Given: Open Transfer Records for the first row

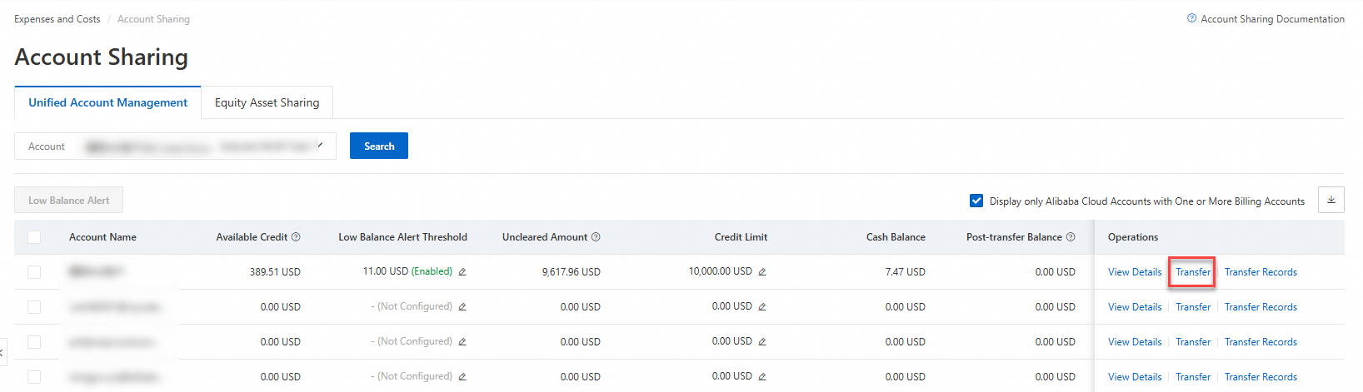Looking at the screenshot, I should pos(1261,272).
